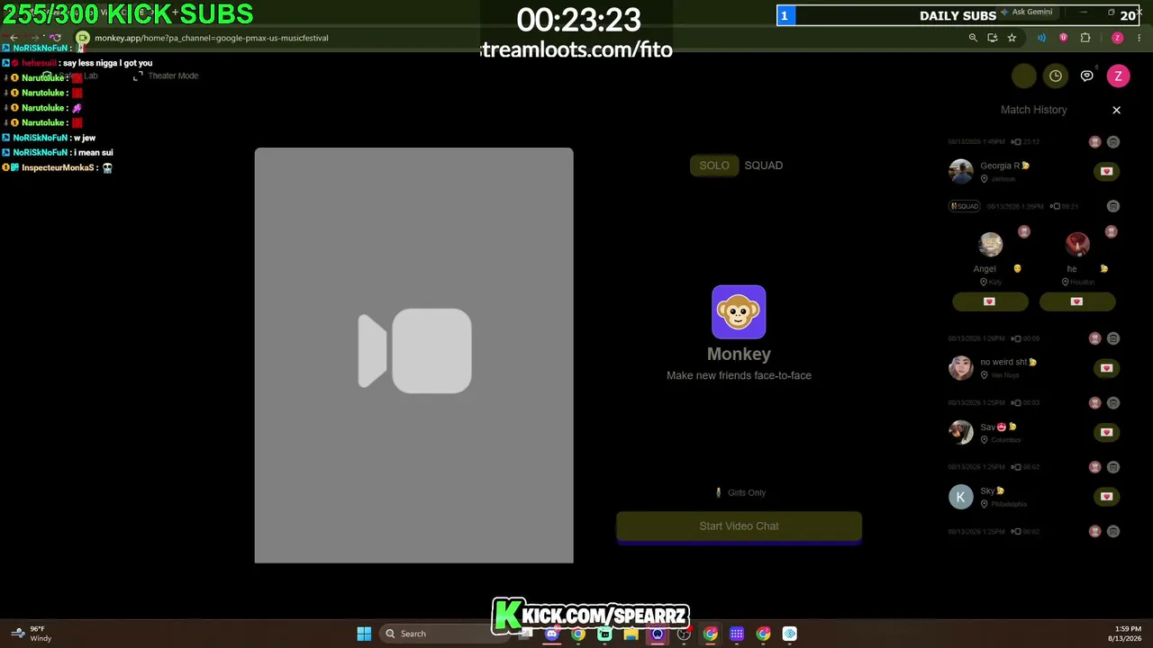Delete the Georgia R match entry
The height and width of the screenshot is (648, 1153).
[x=1113, y=142]
